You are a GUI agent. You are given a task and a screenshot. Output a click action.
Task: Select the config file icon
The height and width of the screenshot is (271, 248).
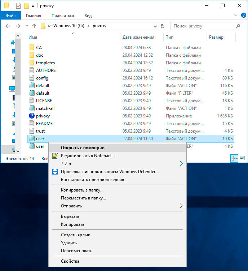click(32, 78)
